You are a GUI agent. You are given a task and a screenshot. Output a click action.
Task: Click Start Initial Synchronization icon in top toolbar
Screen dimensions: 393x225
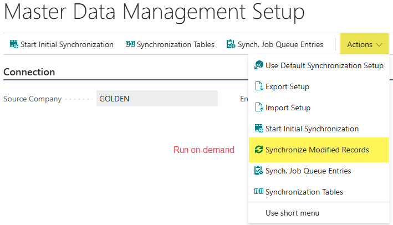coord(14,44)
